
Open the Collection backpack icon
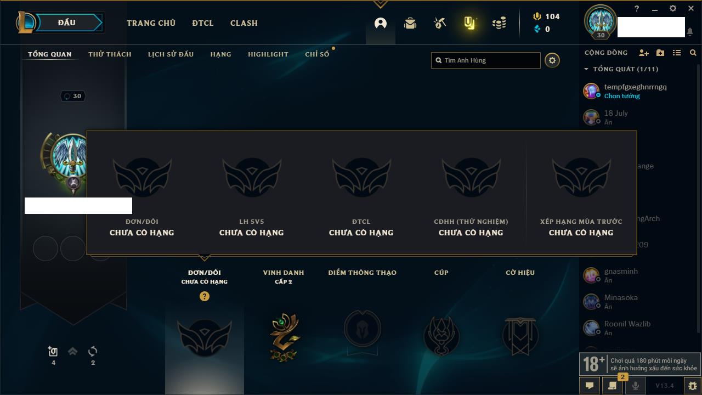410,23
